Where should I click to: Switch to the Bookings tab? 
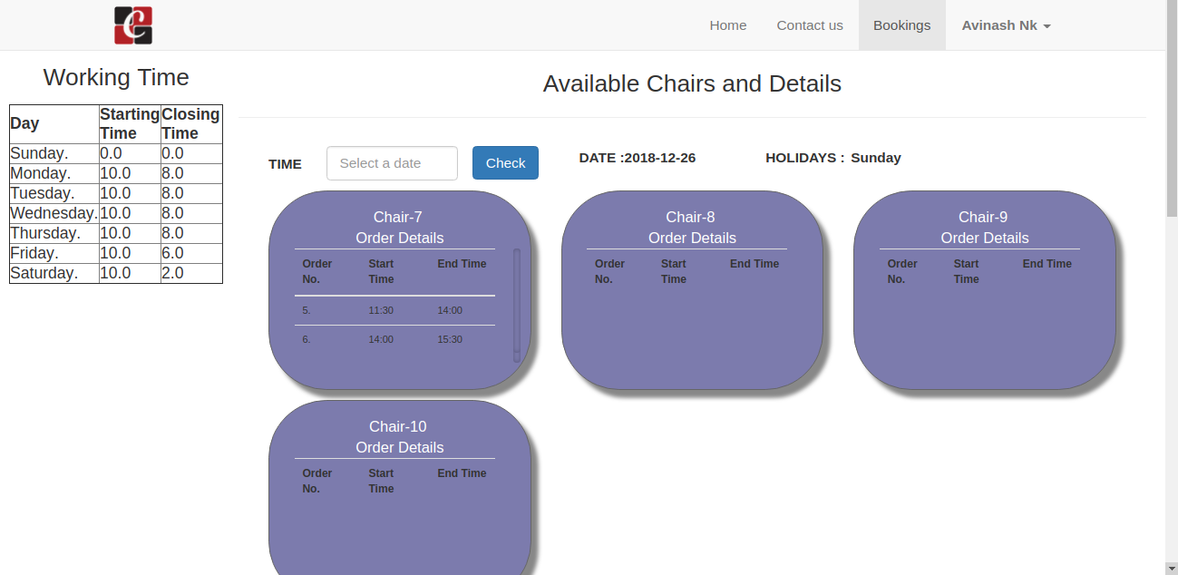[x=901, y=25]
